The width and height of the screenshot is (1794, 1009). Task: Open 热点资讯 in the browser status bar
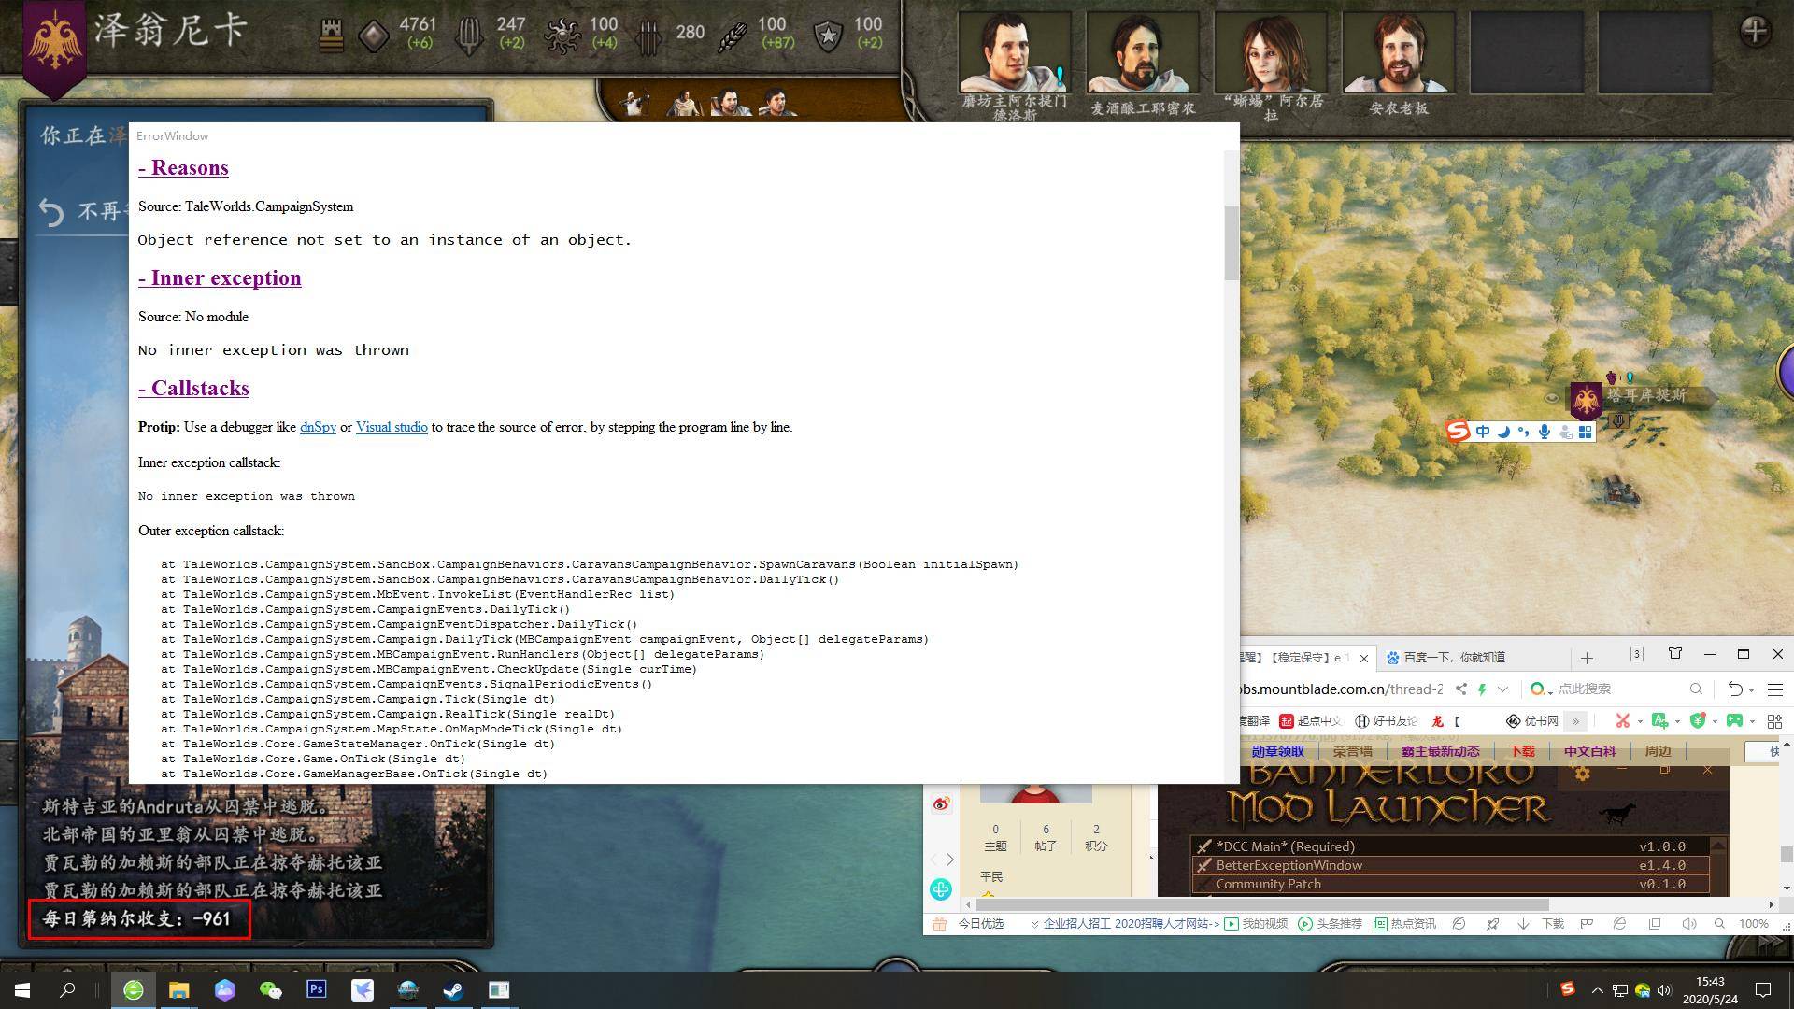(1405, 923)
